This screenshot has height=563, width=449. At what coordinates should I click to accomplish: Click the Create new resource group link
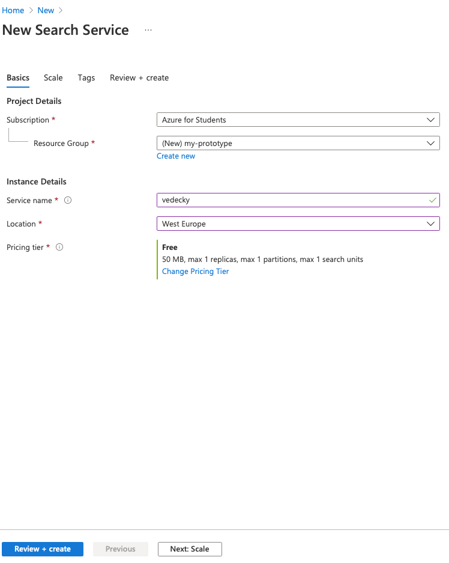[176, 156]
